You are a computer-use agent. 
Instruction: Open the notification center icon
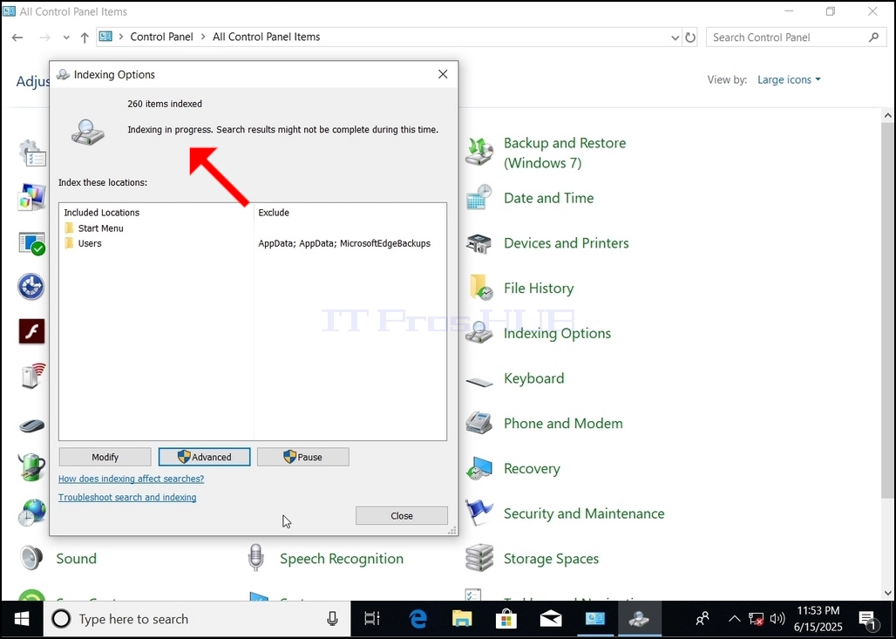[x=867, y=619]
